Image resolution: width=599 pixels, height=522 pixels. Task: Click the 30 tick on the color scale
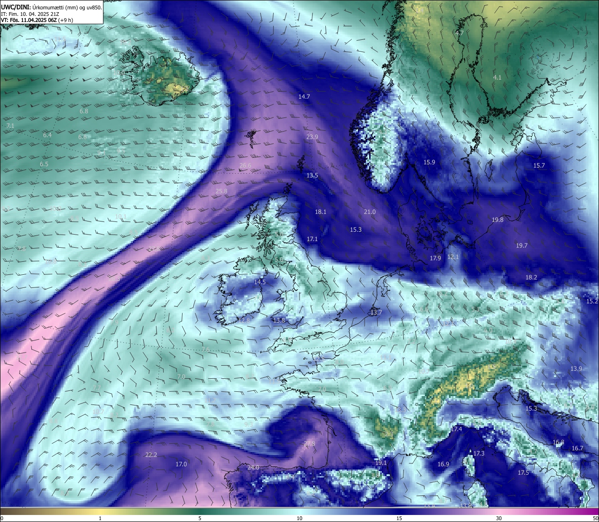(x=499, y=518)
